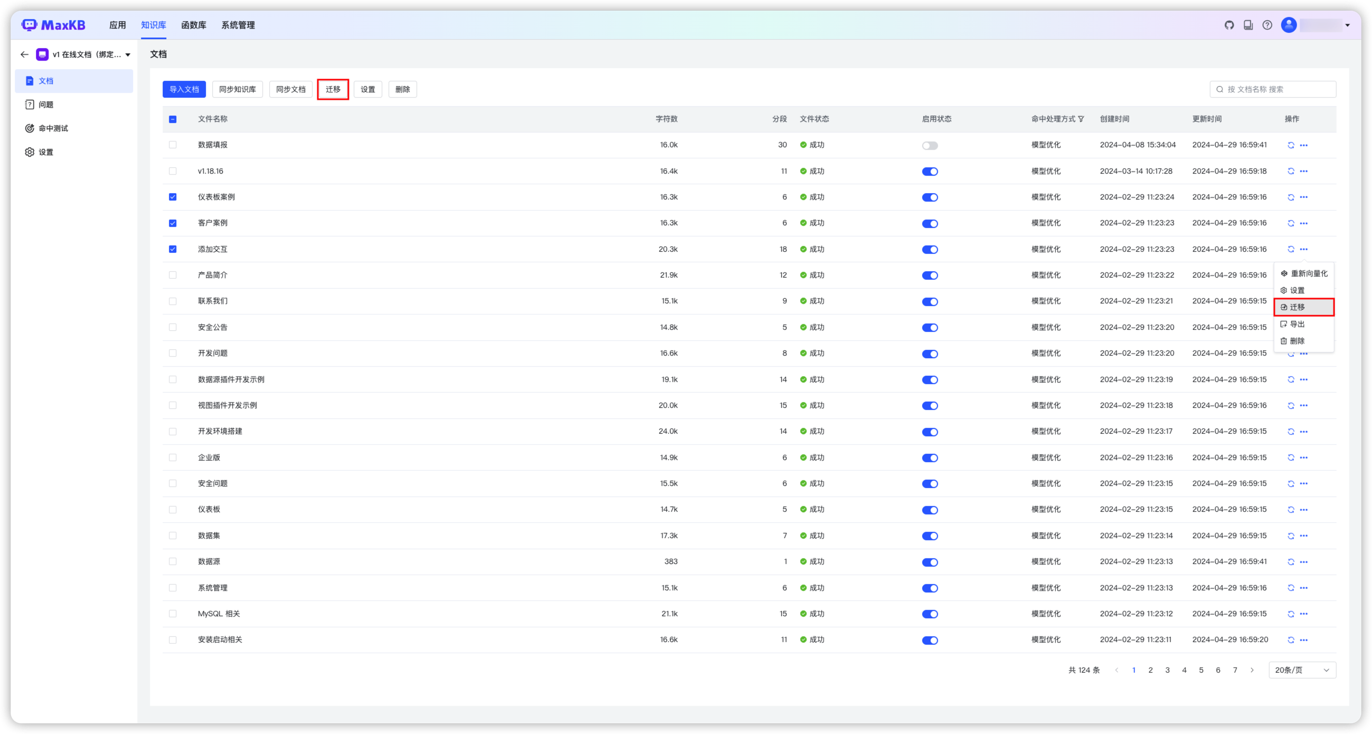
Task: Toggle the header select-all checkbox
Action: pyautogui.click(x=173, y=119)
